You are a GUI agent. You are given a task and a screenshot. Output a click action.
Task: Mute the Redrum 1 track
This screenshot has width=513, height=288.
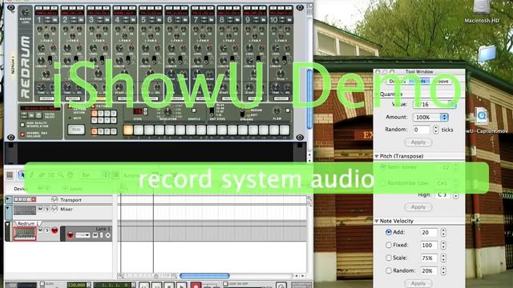pos(40,230)
